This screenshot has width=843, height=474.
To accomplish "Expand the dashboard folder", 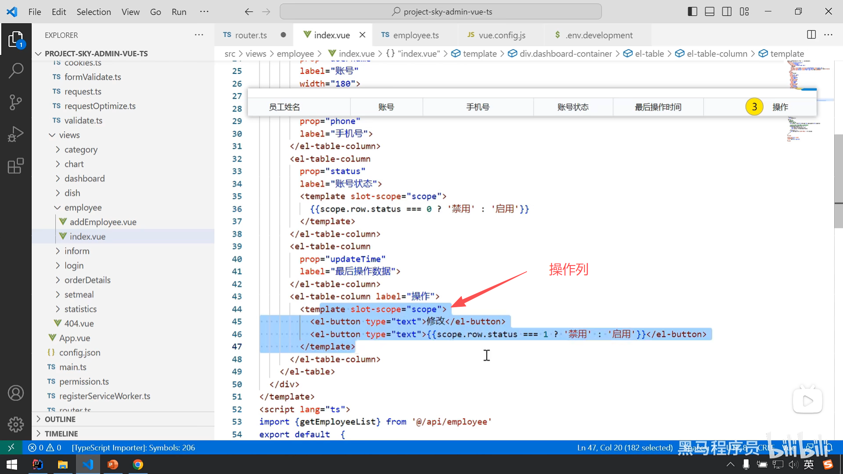I will [84, 178].
